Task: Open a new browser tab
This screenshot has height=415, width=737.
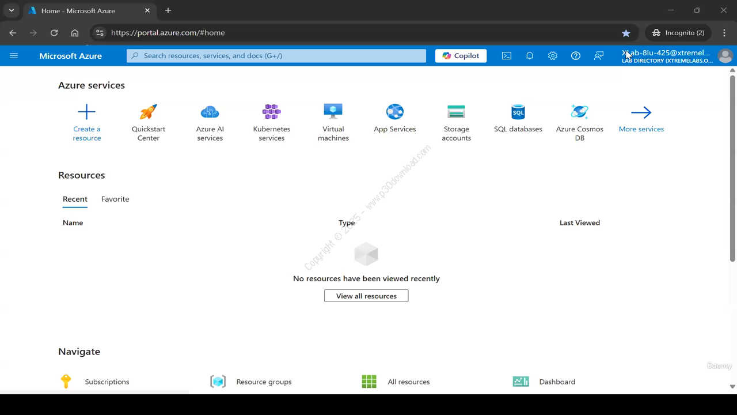Action: [x=168, y=10]
